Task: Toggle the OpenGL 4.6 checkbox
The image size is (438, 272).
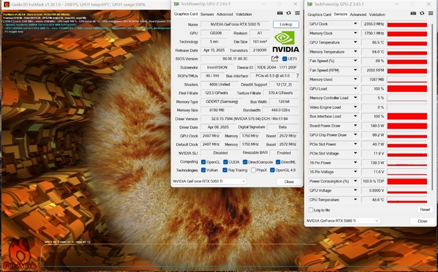Action: pyautogui.click(x=272, y=170)
